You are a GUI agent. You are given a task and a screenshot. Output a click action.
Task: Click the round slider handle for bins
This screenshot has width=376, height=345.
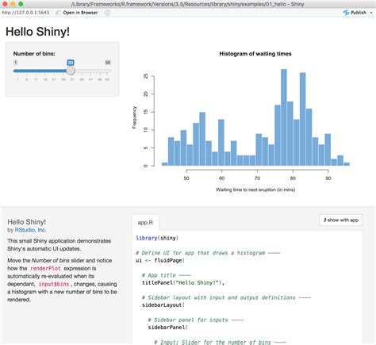71,71
